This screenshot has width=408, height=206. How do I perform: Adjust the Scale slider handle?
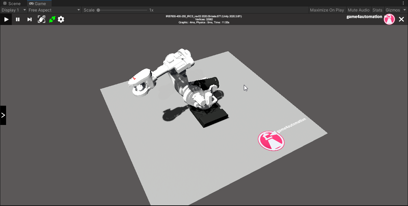(x=98, y=10)
